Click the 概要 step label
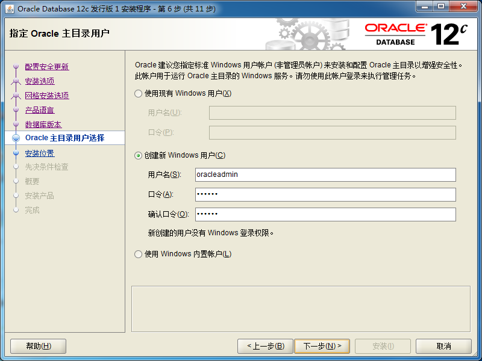482x361 pixels. [x=32, y=182]
